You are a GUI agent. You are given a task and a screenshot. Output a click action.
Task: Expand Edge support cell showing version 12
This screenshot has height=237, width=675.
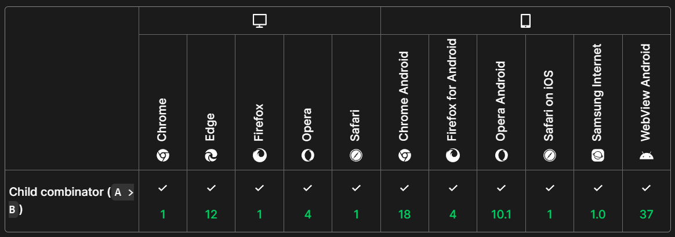point(211,202)
